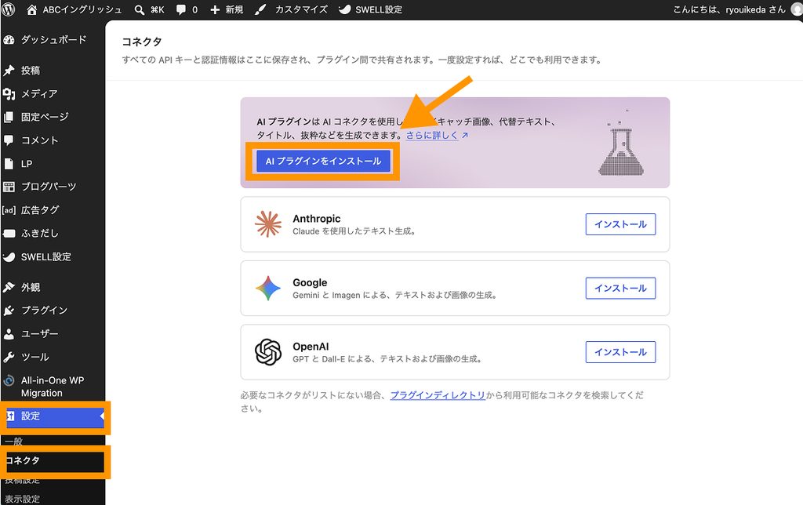Screen dimensions: 803x505
Task: Click the [ad] 広告タグ icon
Action: click(x=9, y=210)
